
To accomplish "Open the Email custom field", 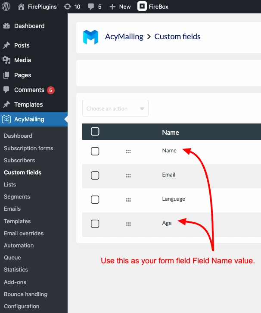I will click(x=169, y=175).
